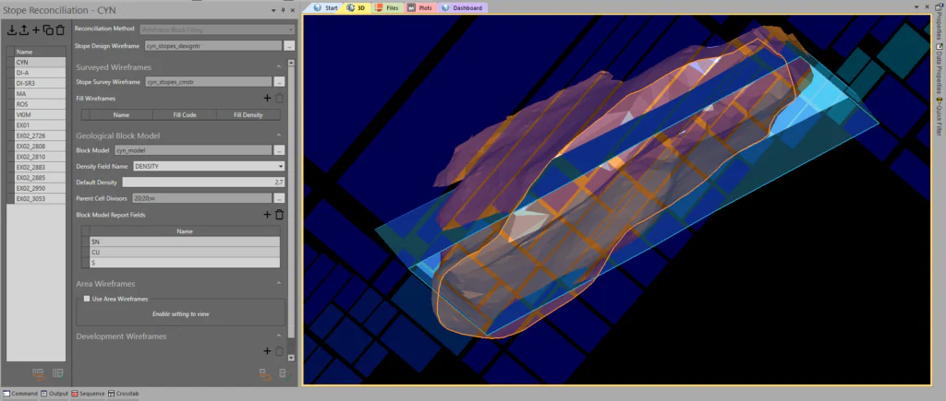Collapse the Surveyed Wireframes section

(x=279, y=66)
